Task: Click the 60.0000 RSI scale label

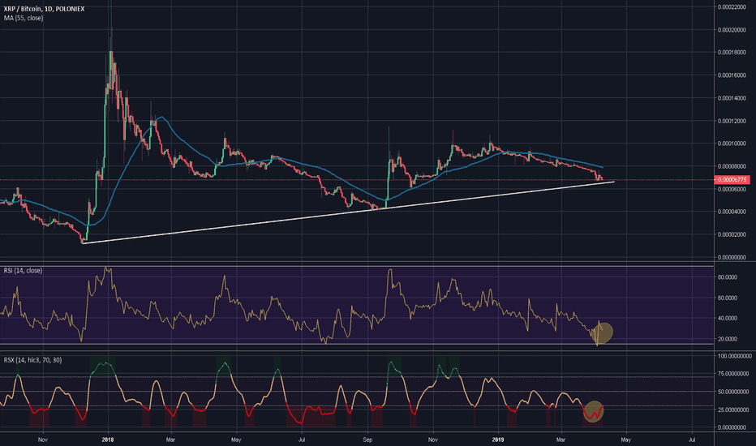Action: click(728, 298)
